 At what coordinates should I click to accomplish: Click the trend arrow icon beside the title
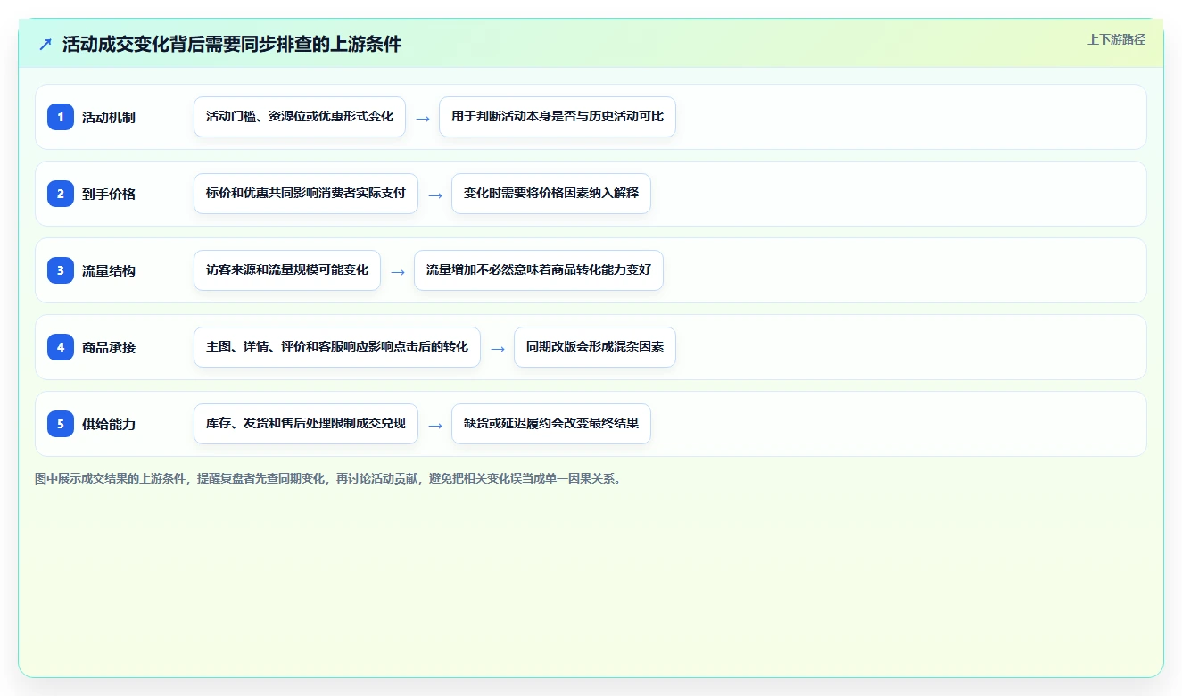coord(45,44)
